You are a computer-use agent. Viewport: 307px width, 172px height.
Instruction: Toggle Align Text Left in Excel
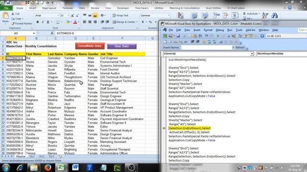[x=84, y=22]
